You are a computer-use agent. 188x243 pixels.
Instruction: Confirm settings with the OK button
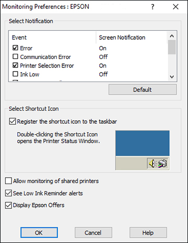click(39, 233)
